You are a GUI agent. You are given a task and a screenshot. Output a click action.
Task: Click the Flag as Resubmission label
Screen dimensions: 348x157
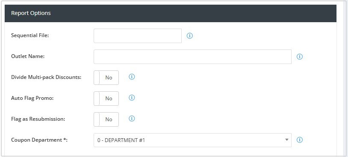38,119
